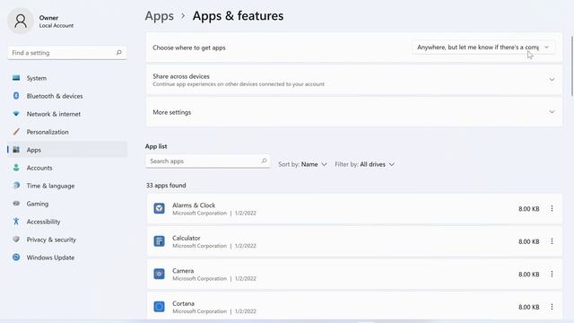Image resolution: width=574 pixels, height=323 pixels.
Task: Select the Calculator app name
Action: [187, 238]
